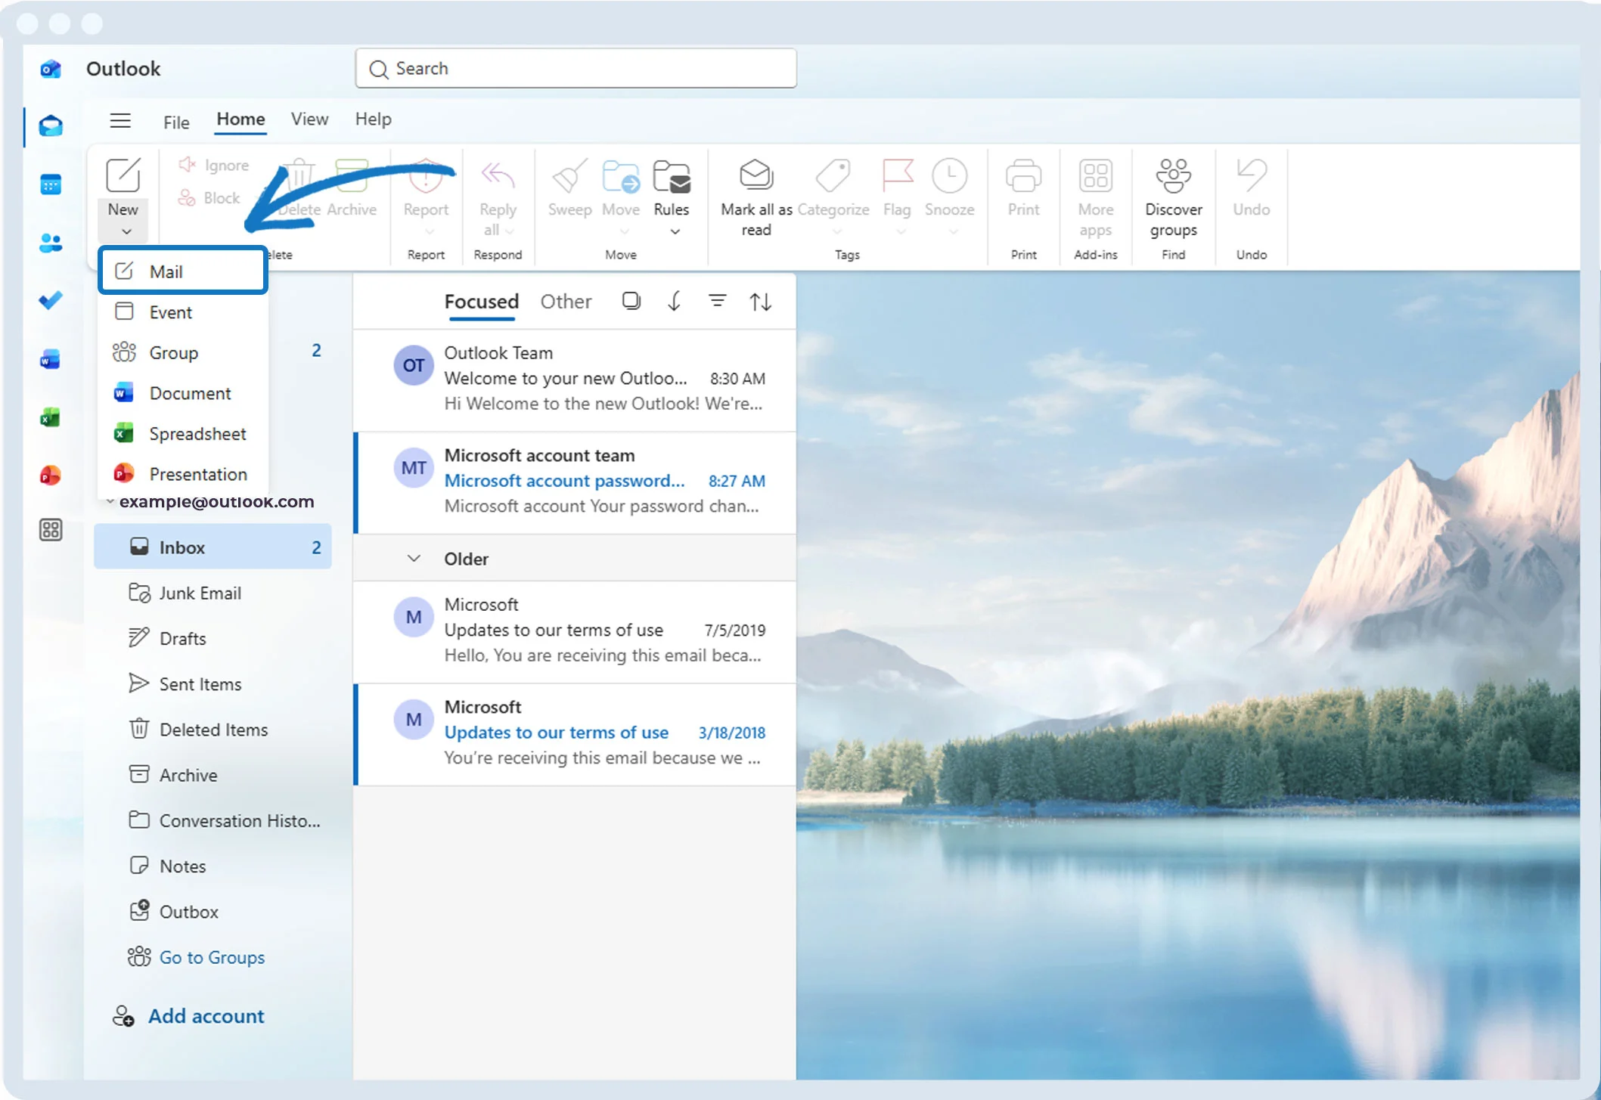Click the Sweep ribbon icon
1601x1100 pixels.
coord(569,176)
